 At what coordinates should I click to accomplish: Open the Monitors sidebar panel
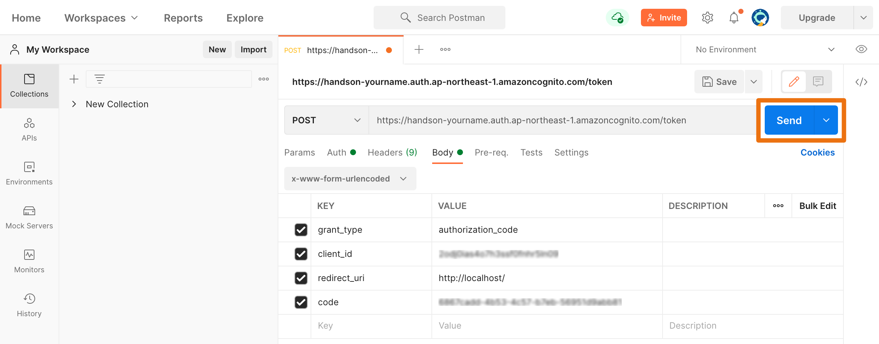point(29,262)
